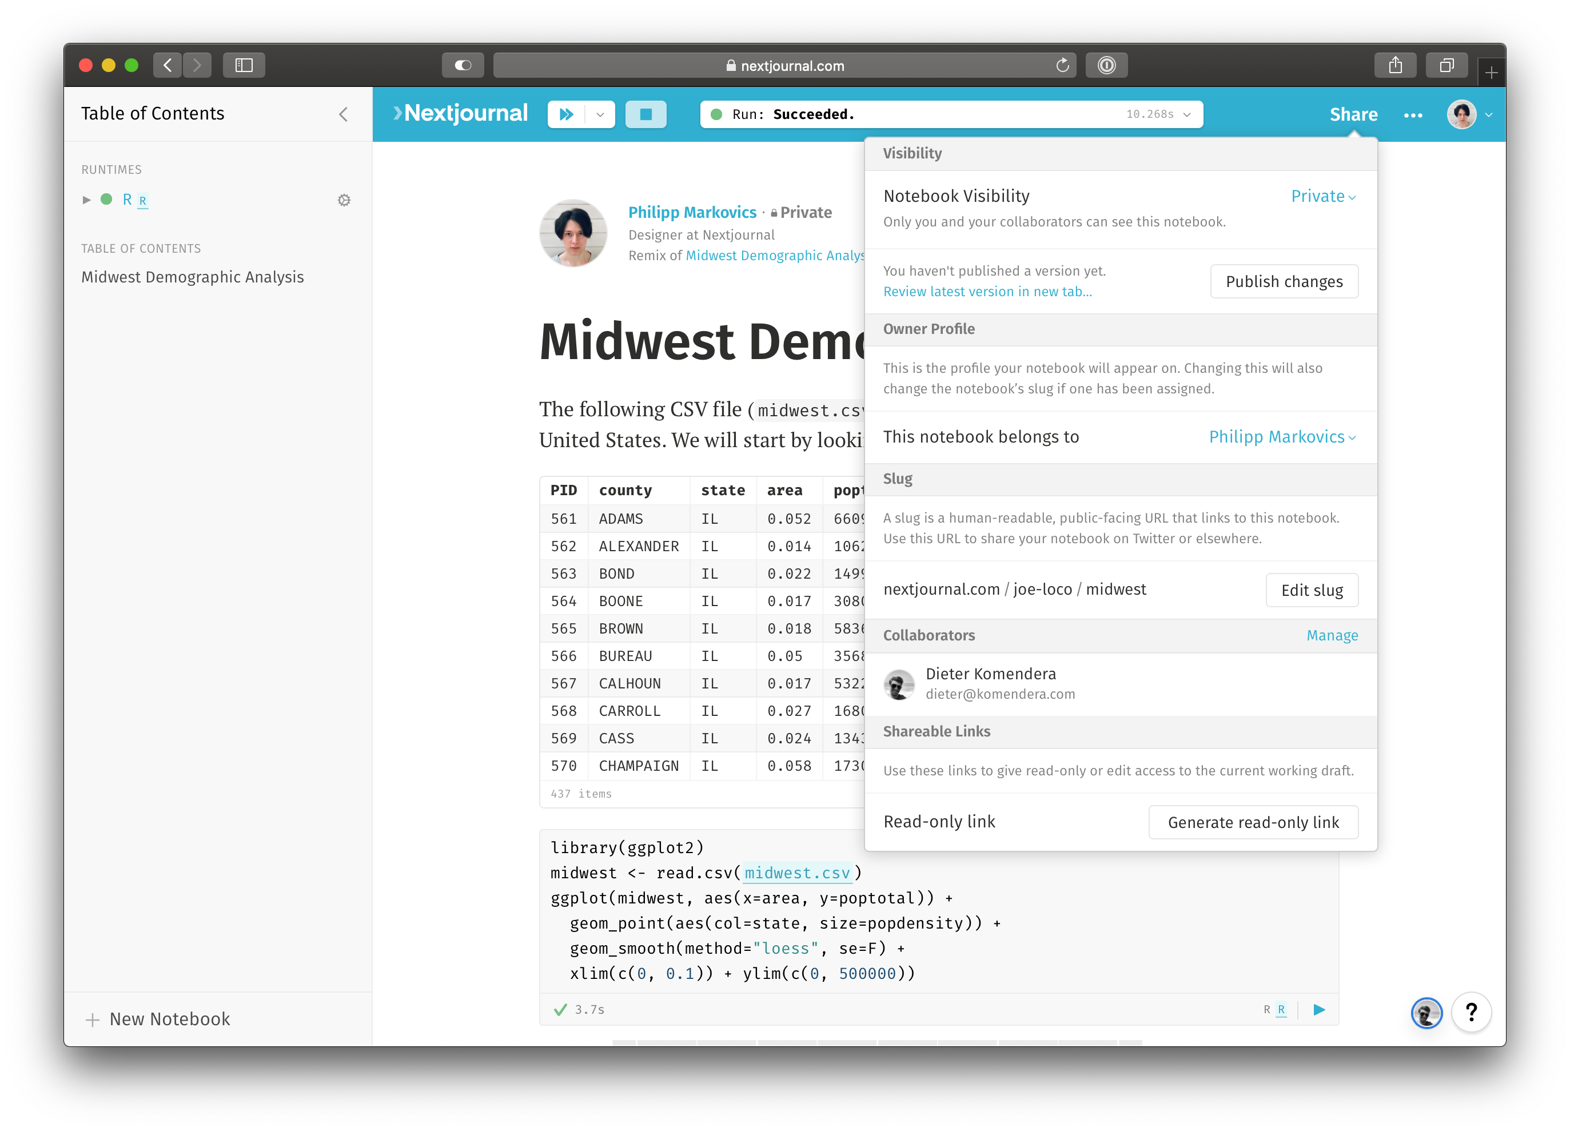
Task: Select the R runtime name
Action: (x=127, y=200)
